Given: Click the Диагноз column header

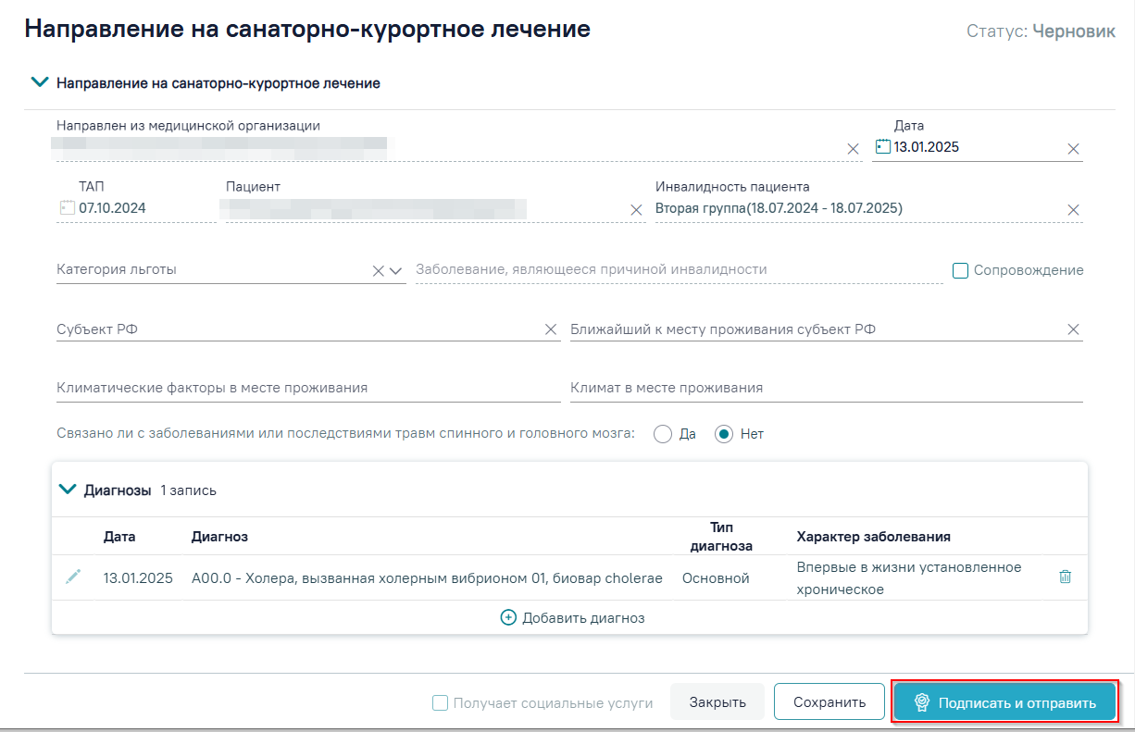Looking at the screenshot, I should pos(219,537).
